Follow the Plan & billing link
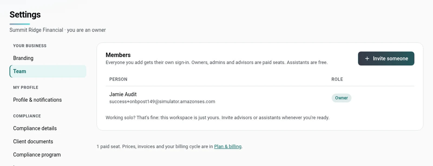 (228, 147)
